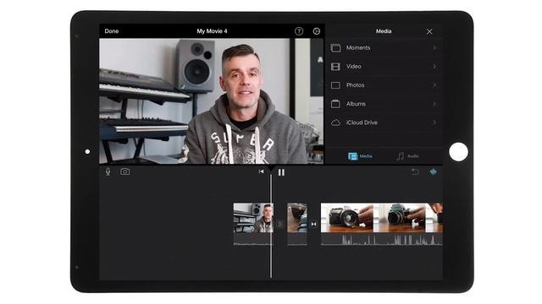The image size is (542, 304).
Task: Open the camera capture icon
Action: (x=124, y=171)
